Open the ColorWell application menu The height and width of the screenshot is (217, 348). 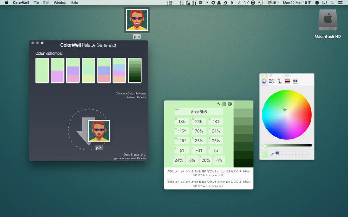[21, 3]
